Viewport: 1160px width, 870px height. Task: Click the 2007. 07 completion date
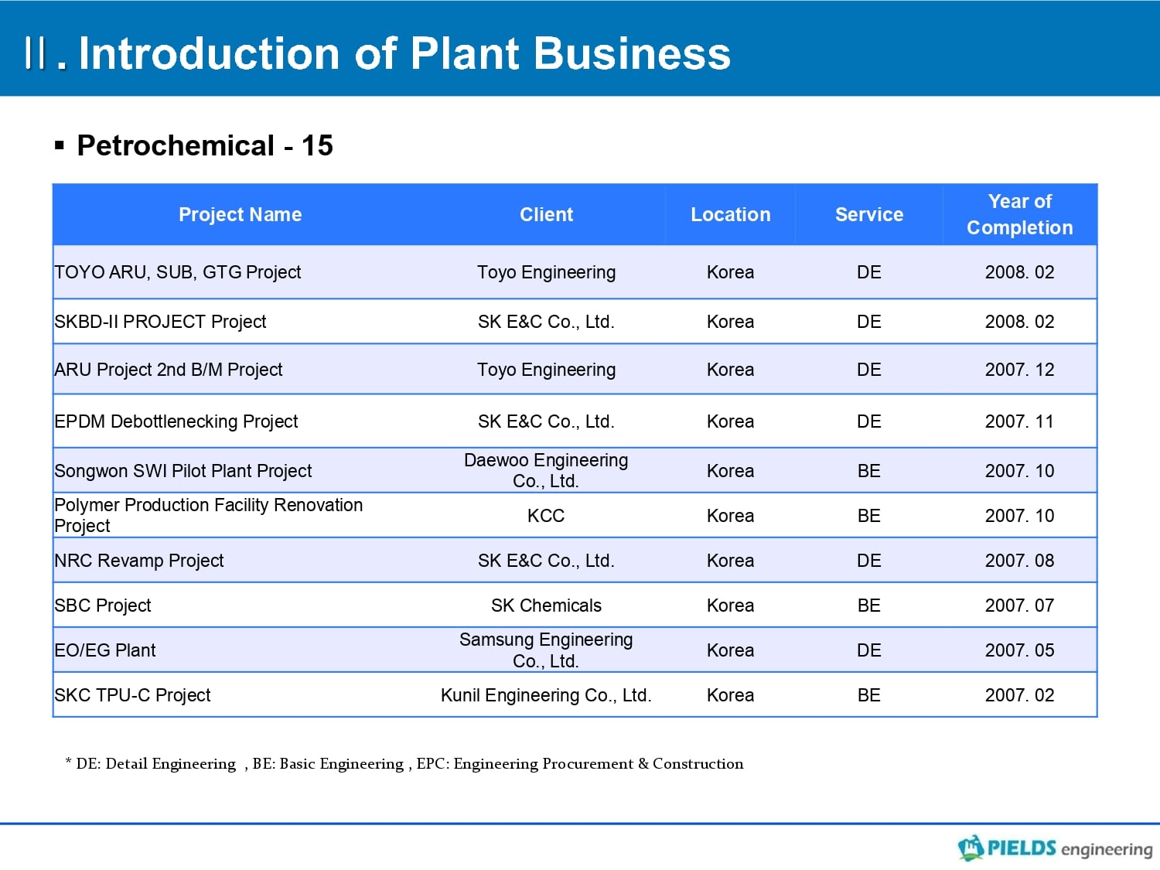(x=1019, y=606)
